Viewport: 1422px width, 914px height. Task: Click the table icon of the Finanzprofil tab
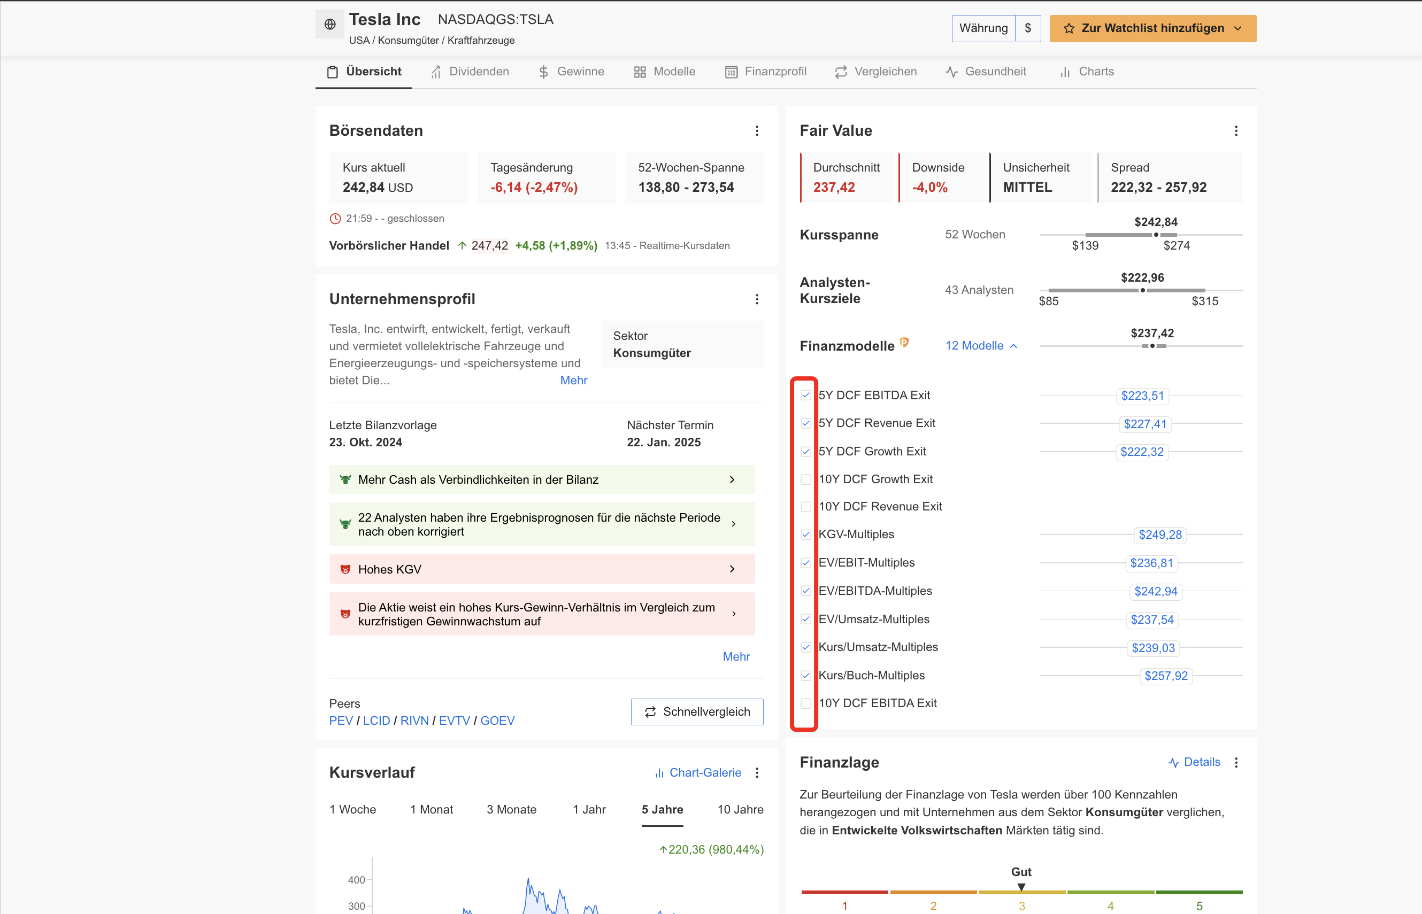tap(732, 72)
